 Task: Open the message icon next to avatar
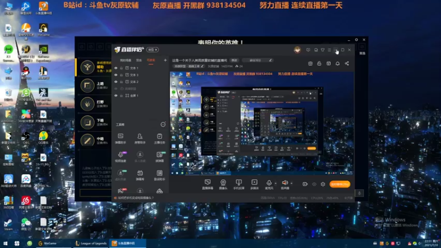[x=308, y=50]
